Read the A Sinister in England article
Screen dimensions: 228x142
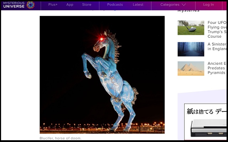click(217, 47)
